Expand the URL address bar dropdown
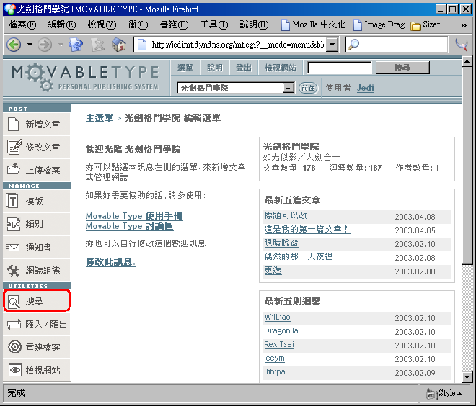476x406 pixels. (332, 45)
